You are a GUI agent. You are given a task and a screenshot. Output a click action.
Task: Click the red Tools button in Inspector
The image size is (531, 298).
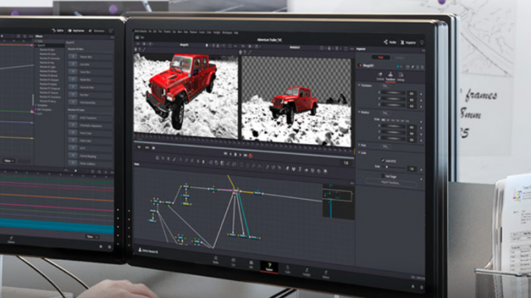click(380, 57)
